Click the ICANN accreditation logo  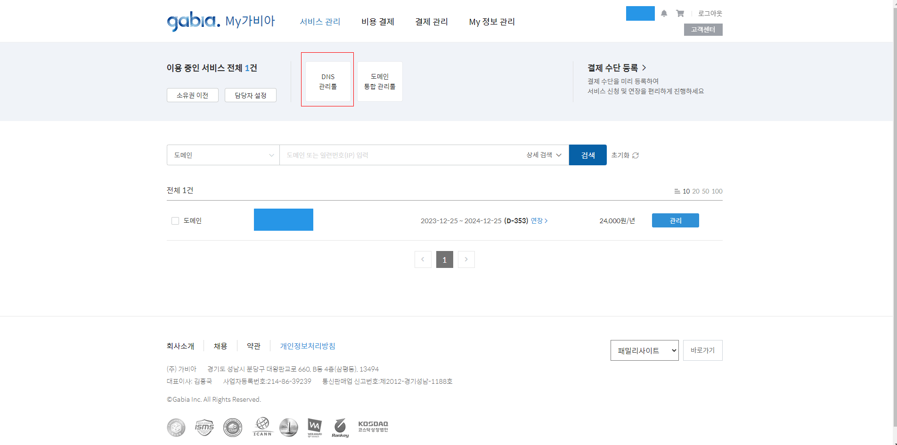coord(262,427)
